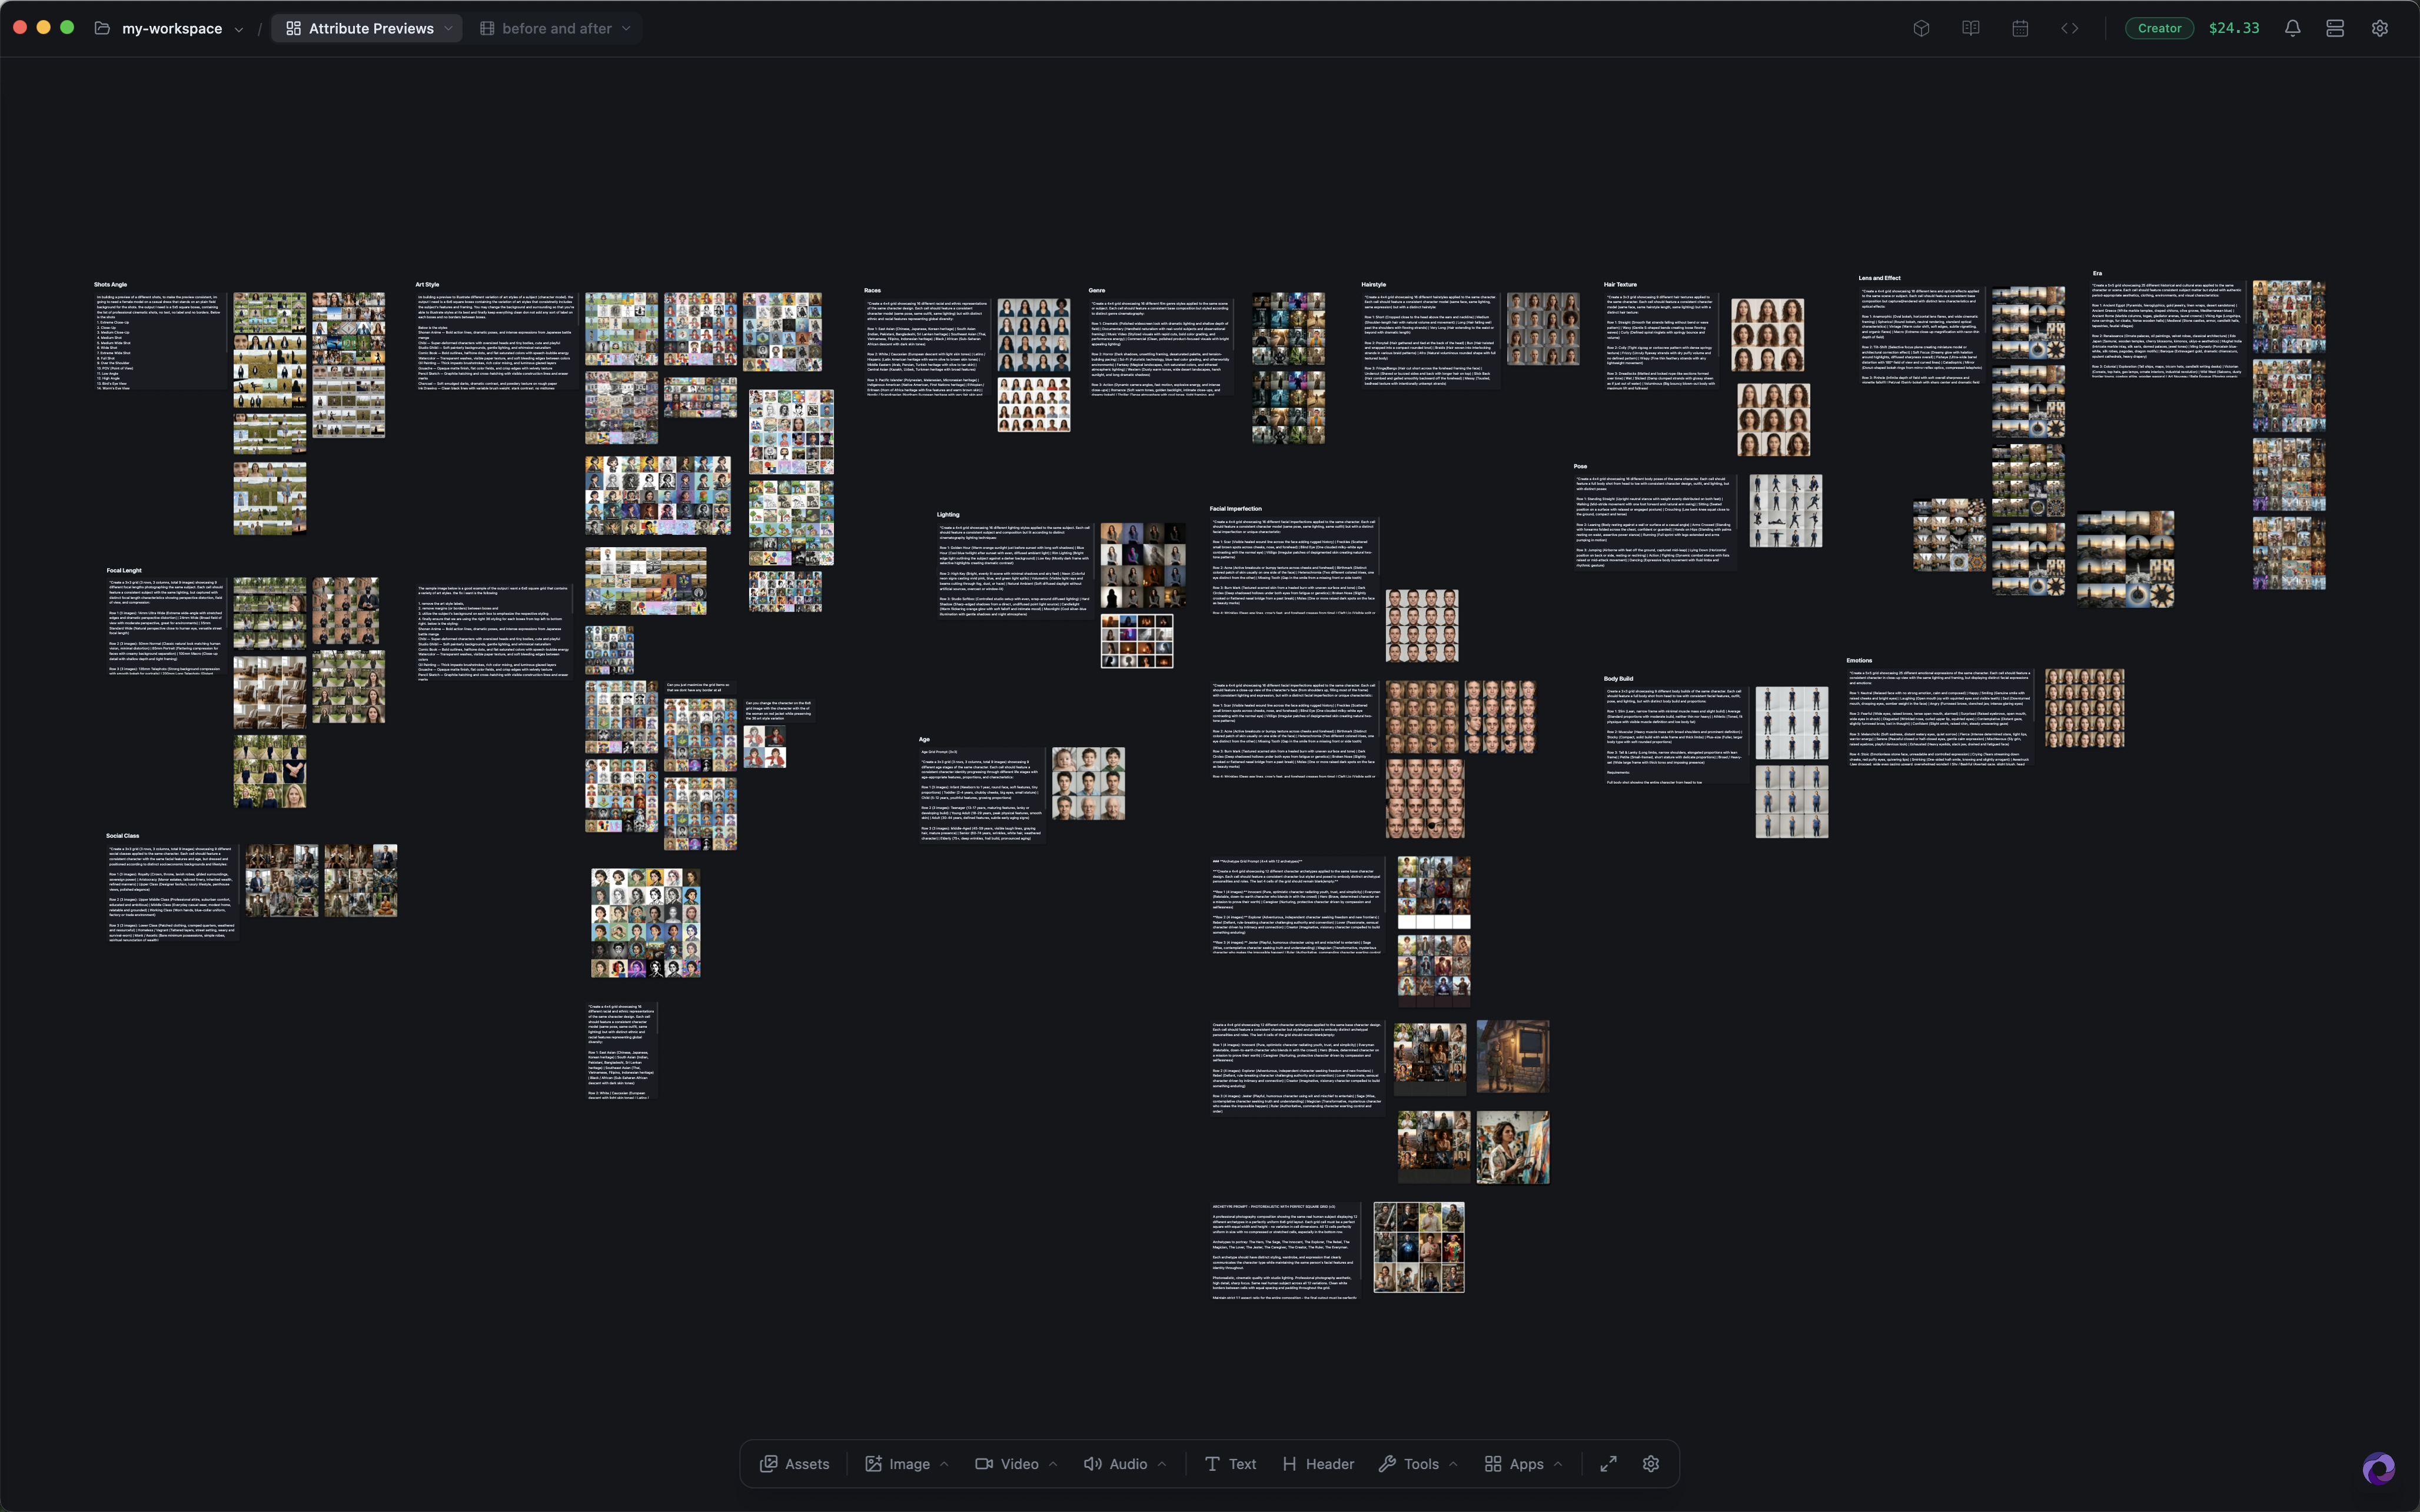2420x1512 pixels.
Task: Click the expand fullscreen arrows in bottom toolbar
Action: click(x=1608, y=1463)
